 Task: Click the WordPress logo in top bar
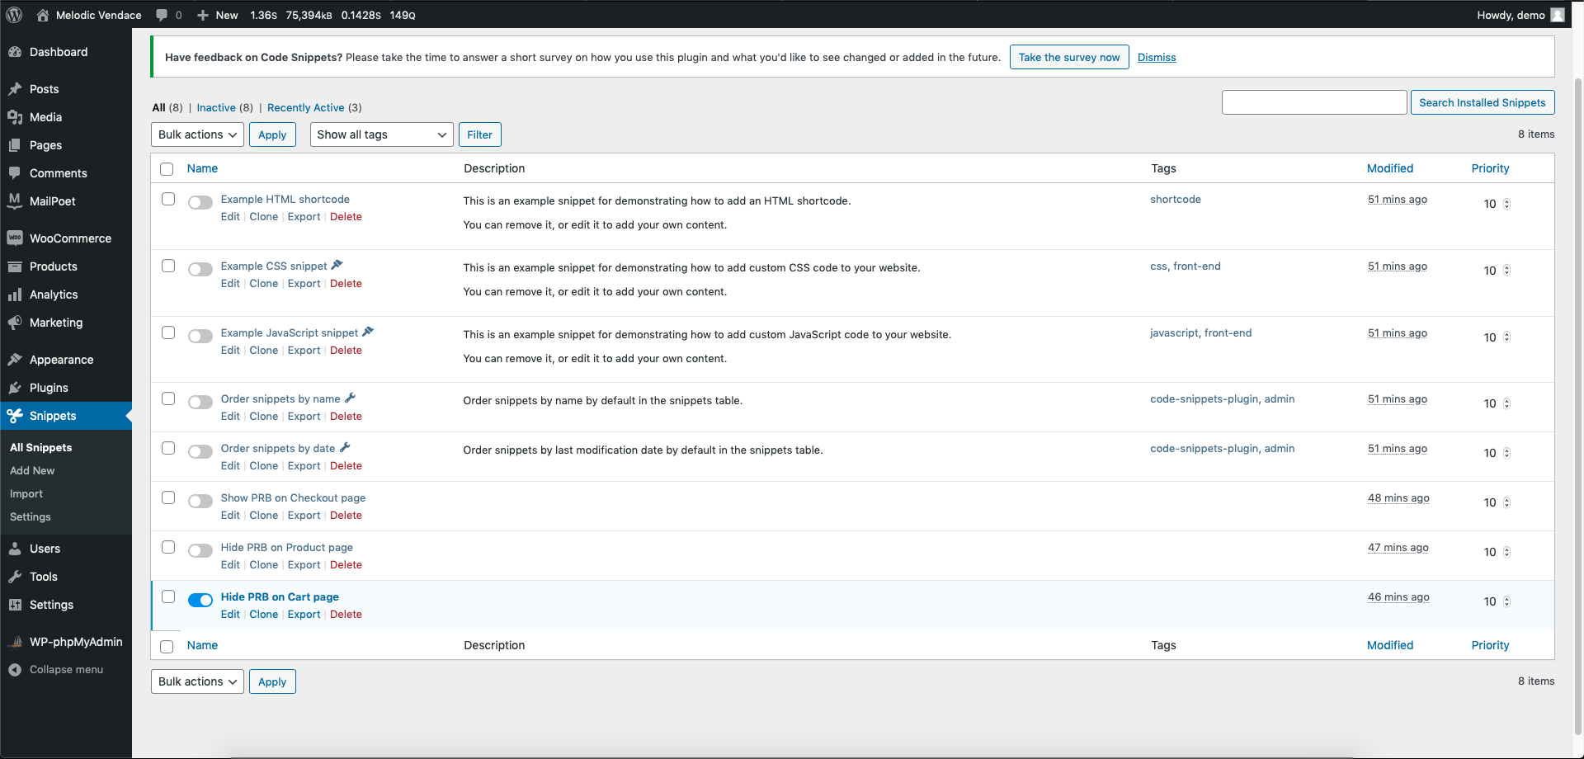click(x=13, y=14)
